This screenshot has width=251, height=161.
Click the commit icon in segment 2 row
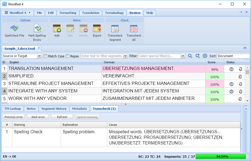click(x=240, y=77)
